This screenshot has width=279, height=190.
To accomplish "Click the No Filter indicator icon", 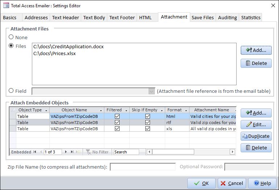I will 88,152.
